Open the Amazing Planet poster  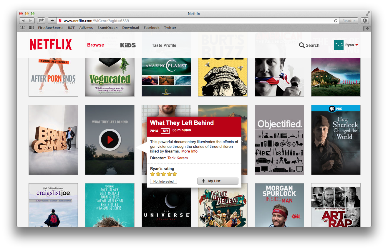click(x=166, y=77)
